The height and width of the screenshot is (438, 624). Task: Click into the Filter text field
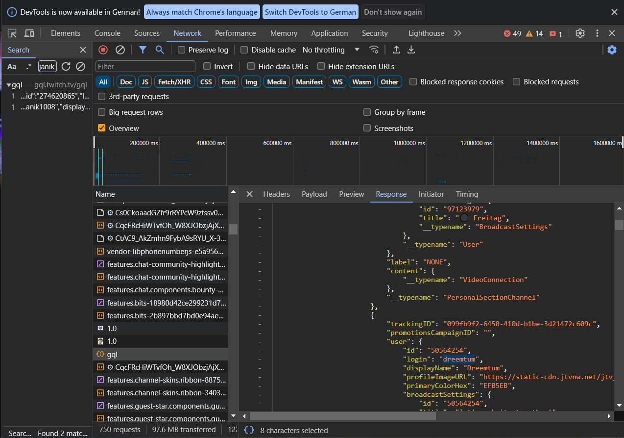[145, 66]
